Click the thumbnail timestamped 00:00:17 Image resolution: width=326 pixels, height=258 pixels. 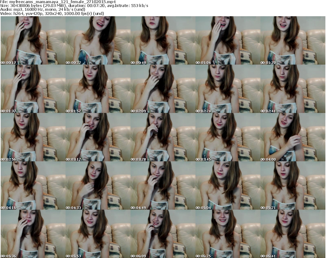[33, 40]
